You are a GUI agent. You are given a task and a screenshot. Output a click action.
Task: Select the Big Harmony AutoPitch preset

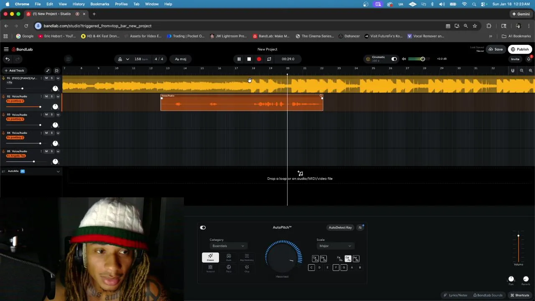point(247,258)
